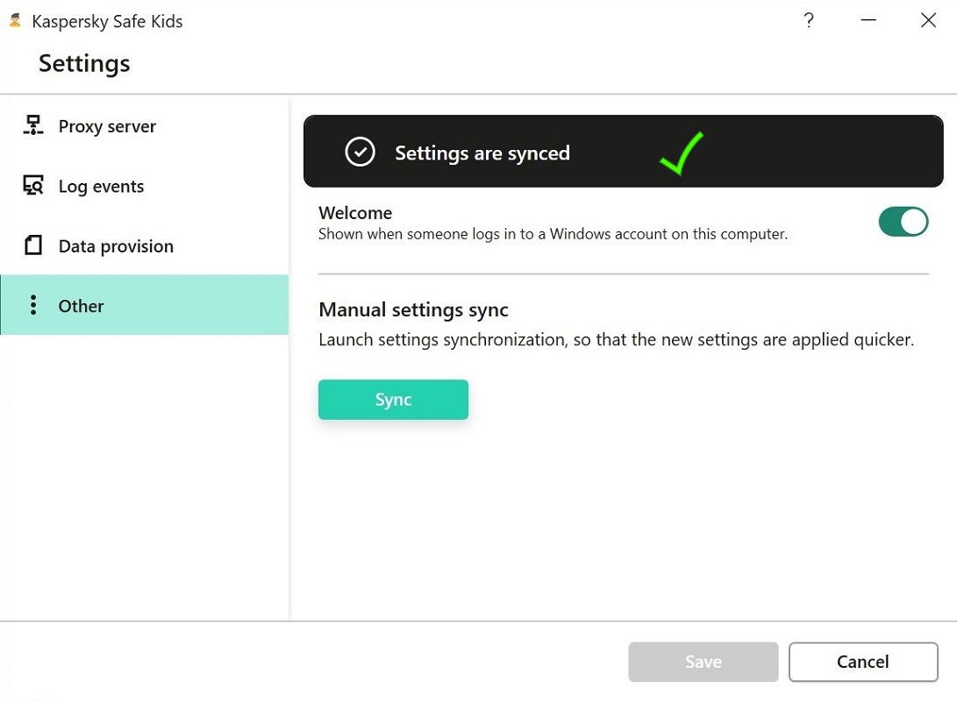
Task: Open help with the question mark icon
Action: (x=809, y=21)
